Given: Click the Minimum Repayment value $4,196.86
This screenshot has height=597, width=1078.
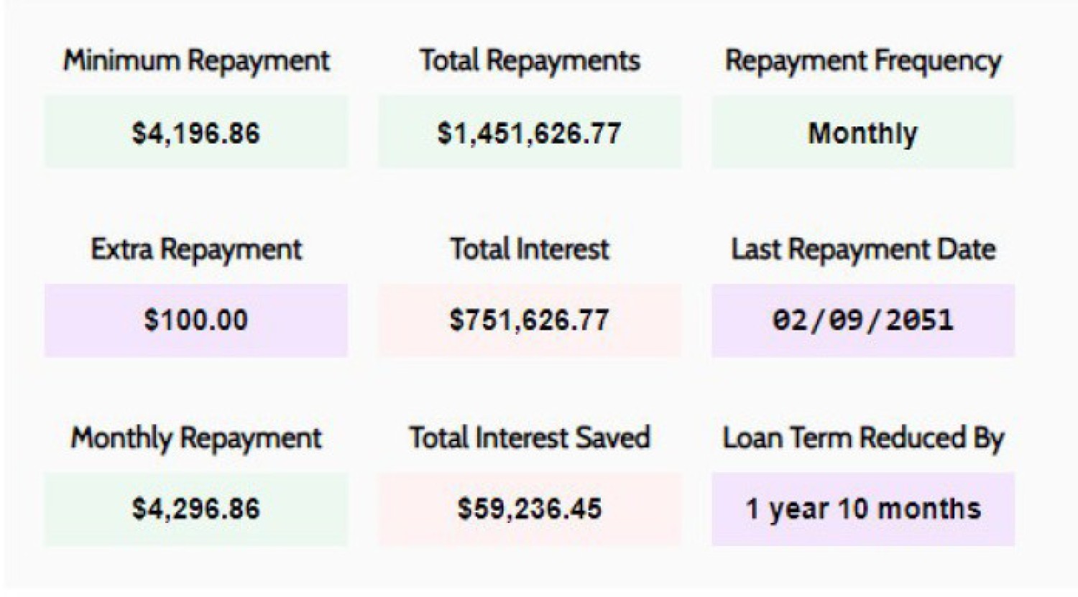Looking at the screenshot, I should tap(195, 133).
